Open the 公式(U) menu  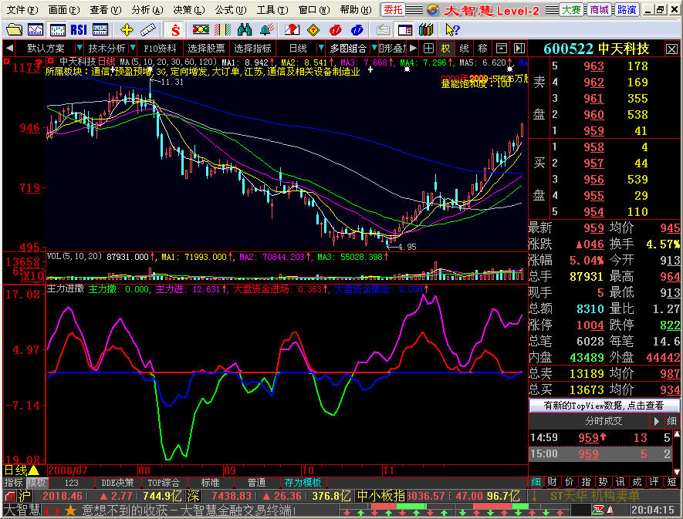[231, 9]
